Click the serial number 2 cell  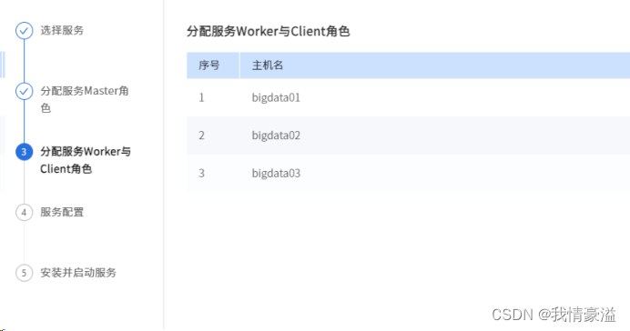click(202, 135)
